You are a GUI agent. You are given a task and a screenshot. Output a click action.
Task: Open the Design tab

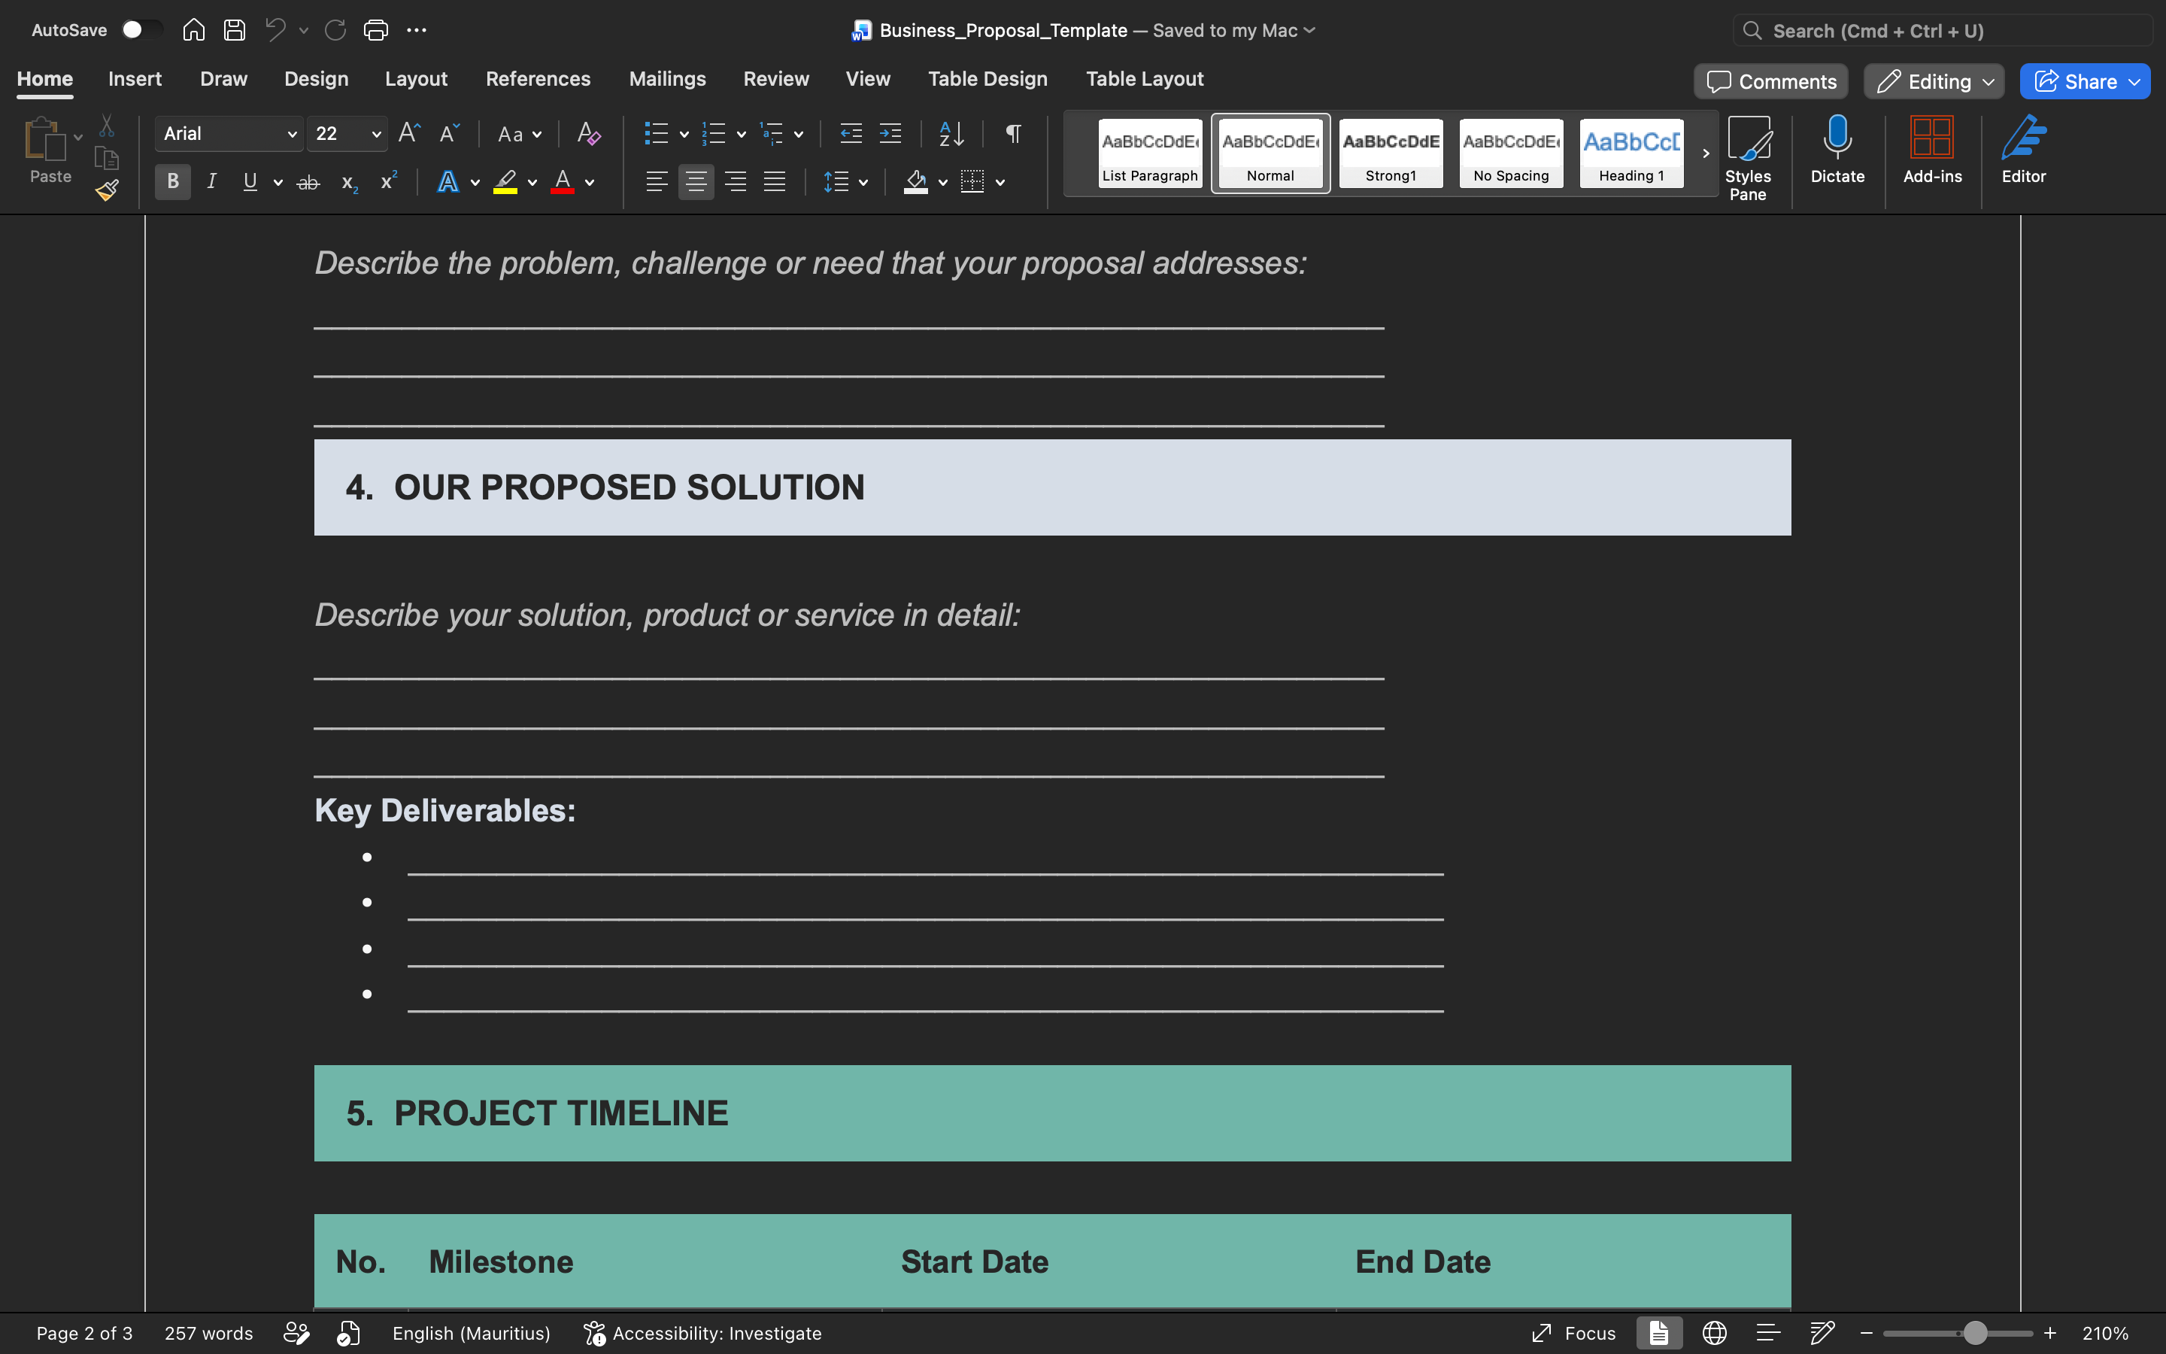[316, 79]
